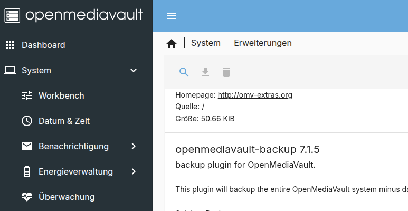Screen dimensions: 408x211
Task: Expand the Benachrichtigung submenu arrow
Action: [134, 146]
